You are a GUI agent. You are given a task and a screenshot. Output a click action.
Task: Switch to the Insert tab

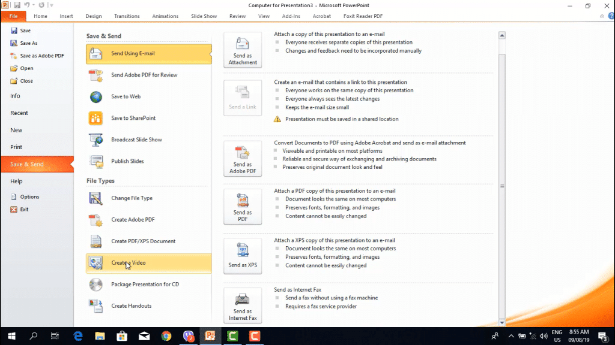pos(66,16)
